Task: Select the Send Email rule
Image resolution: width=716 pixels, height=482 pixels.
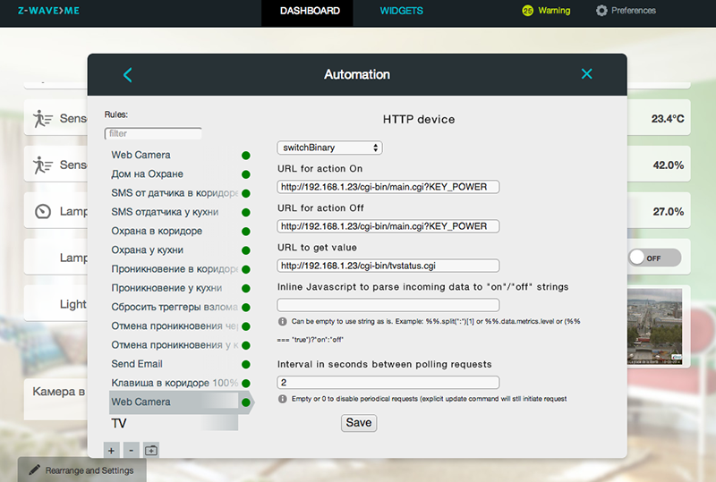Action: pos(137,364)
